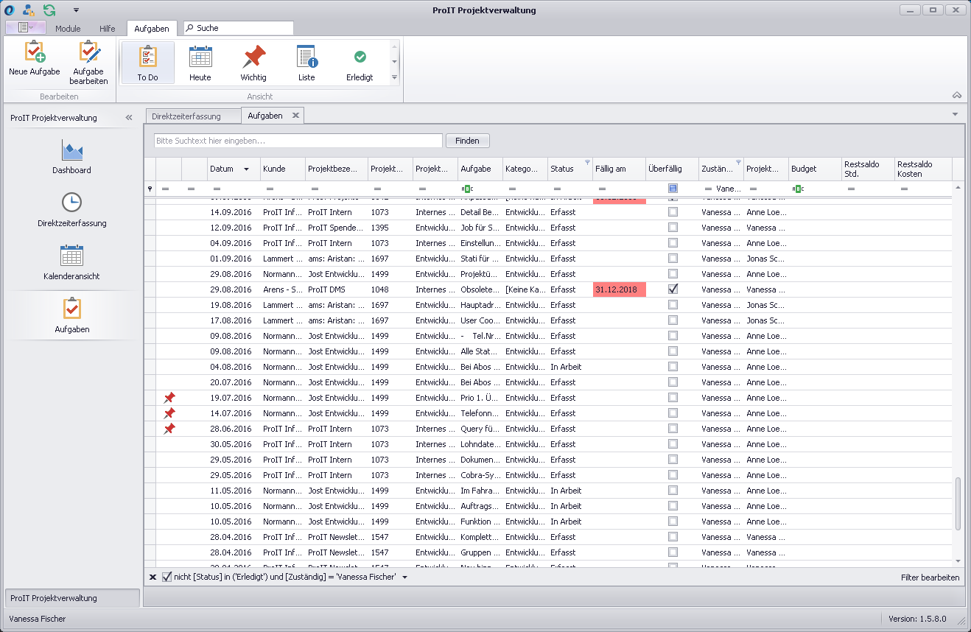
Task: Expand the filter expression history dropdown
Action: (404, 577)
